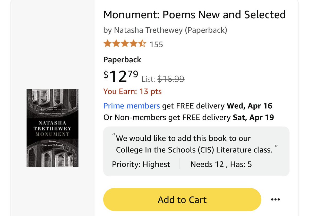Viewport: 309px width, 216px height.
Task: Click the Priority: Highest label
Action: [x=141, y=164]
